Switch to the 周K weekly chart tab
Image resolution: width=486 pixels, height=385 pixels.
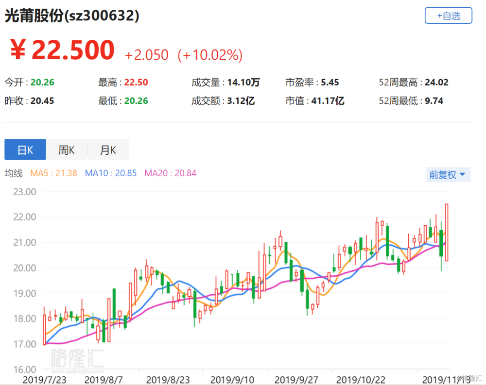(66, 150)
